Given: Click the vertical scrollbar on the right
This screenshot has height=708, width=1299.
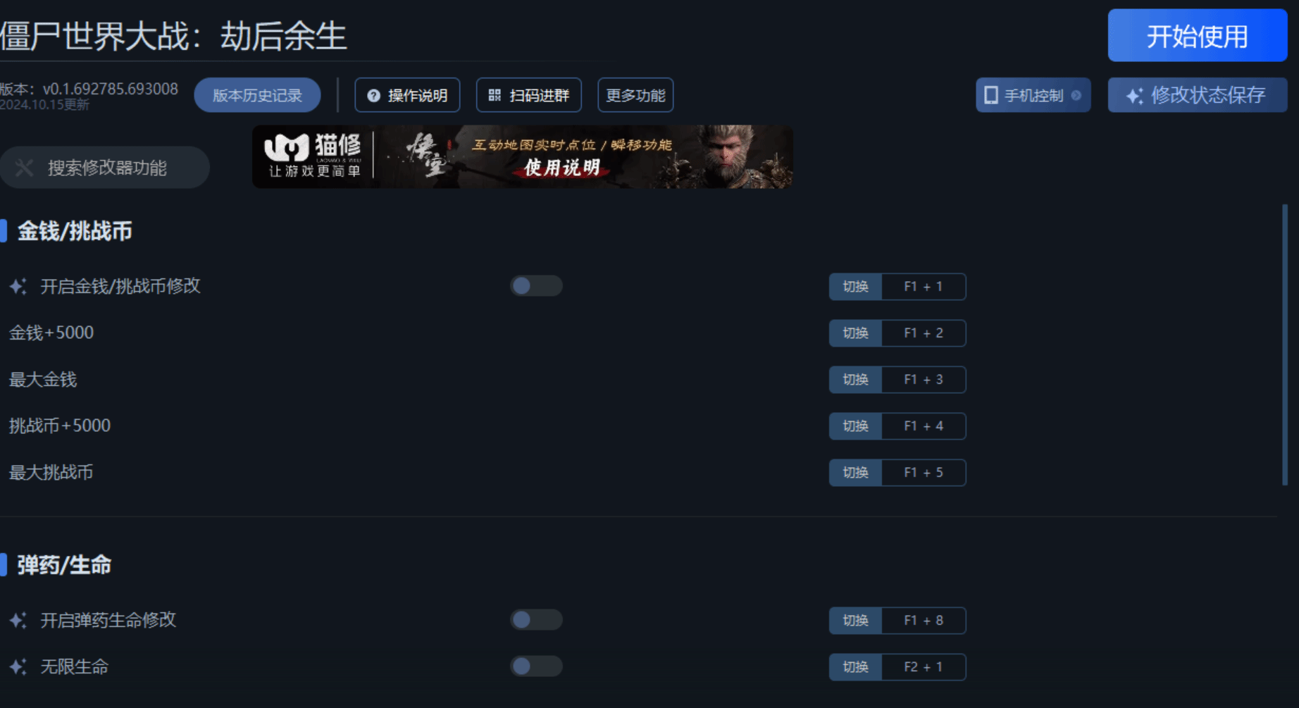Looking at the screenshot, I should tap(1285, 344).
